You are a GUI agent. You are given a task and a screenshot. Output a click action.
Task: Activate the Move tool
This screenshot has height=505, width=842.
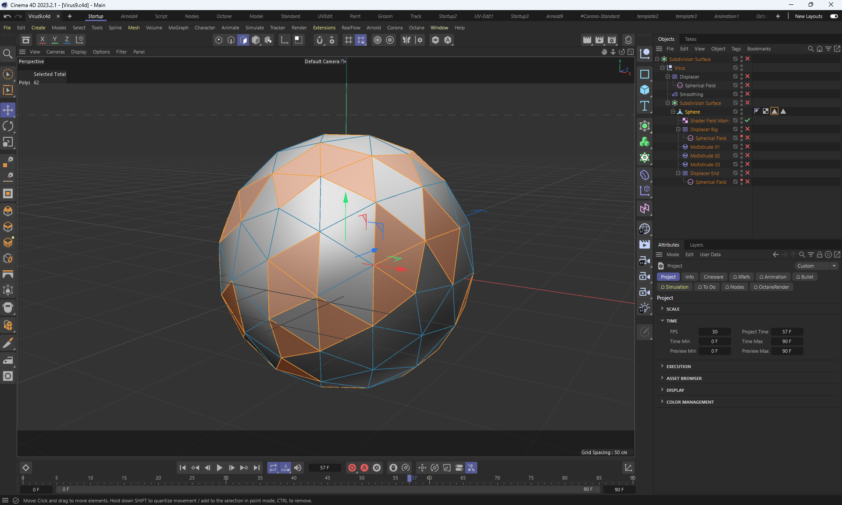(8, 110)
